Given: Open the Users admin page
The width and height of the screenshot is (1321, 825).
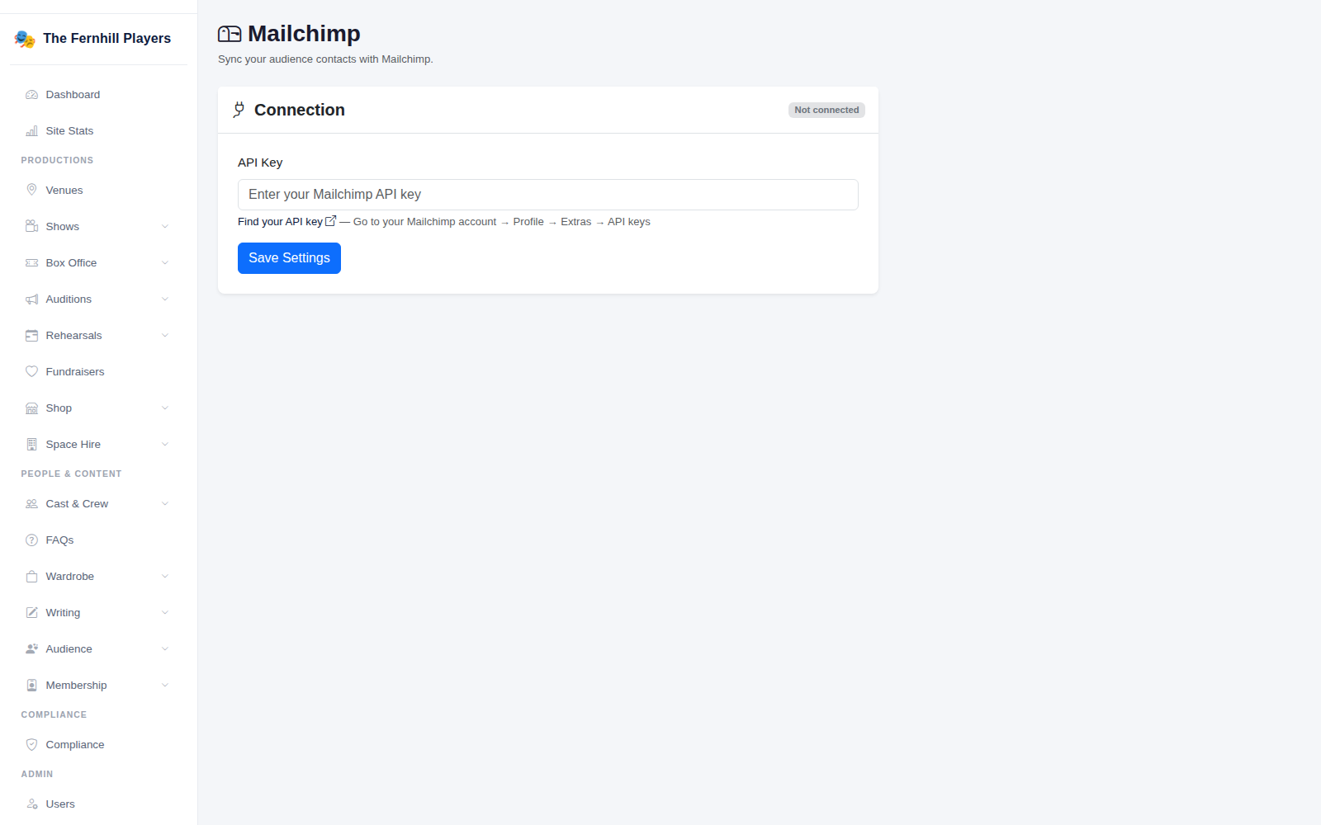Looking at the screenshot, I should pos(98,804).
